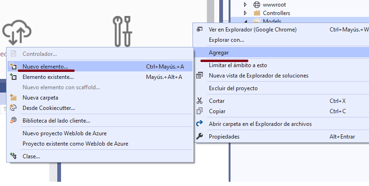The width and height of the screenshot is (369, 186).
Task: Click the Controllers folder icon
Action: pyautogui.click(x=257, y=13)
